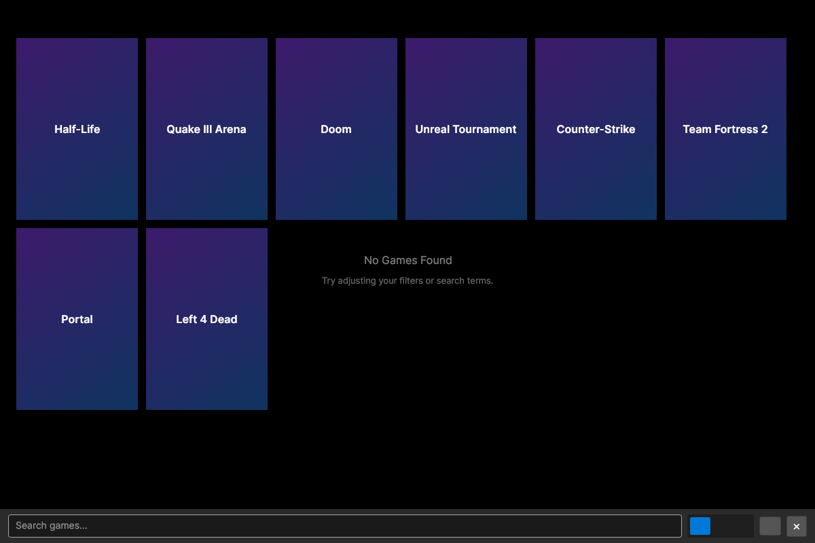The image size is (815, 543).
Task: Open the Left 4 Dead game card
Action: (x=206, y=319)
